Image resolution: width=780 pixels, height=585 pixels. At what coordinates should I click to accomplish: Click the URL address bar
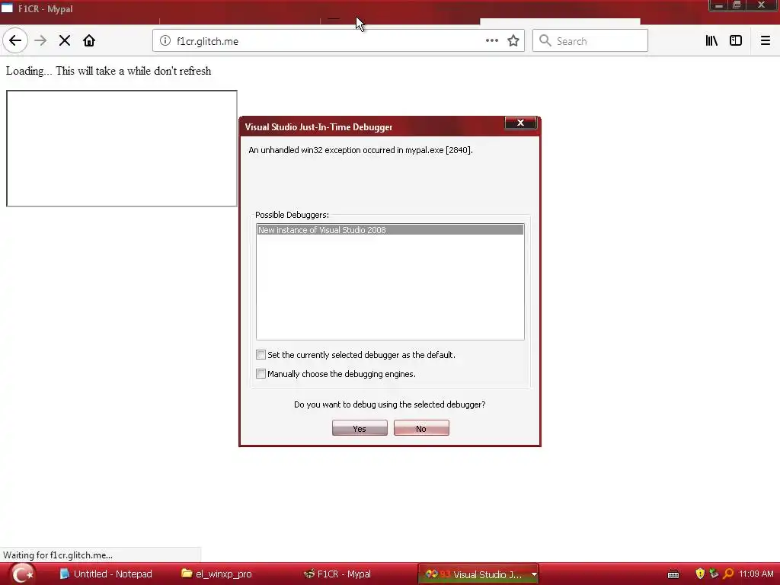(x=338, y=41)
